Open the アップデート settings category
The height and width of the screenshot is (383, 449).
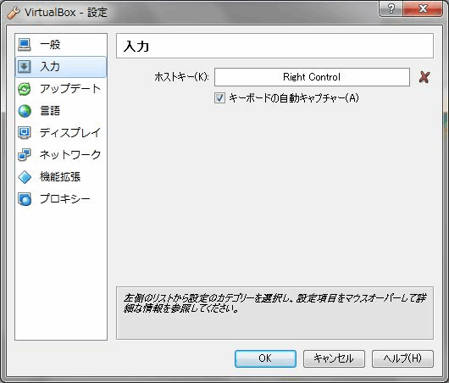pyautogui.click(x=61, y=89)
